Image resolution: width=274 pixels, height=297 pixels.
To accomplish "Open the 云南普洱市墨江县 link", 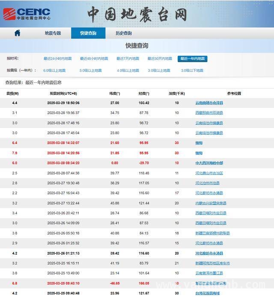I will (x=209, y=273).
